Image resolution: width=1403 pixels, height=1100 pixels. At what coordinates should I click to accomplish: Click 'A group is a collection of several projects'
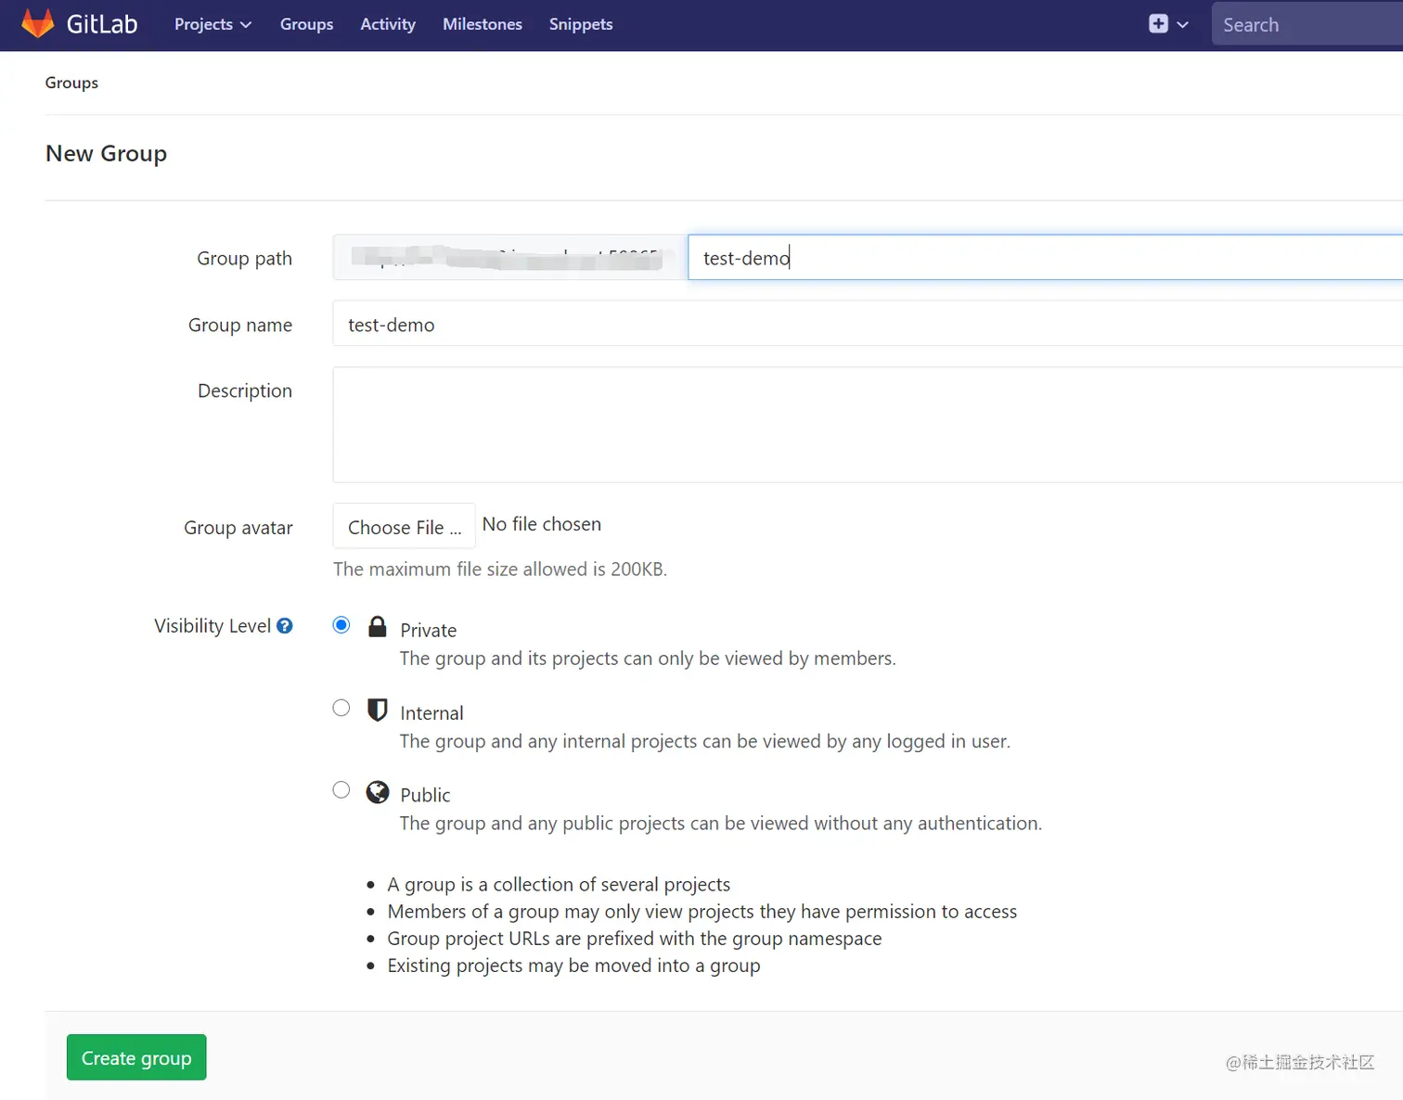coord(559,884)
